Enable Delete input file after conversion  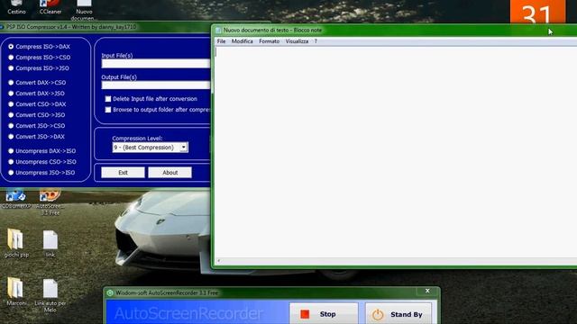[x=108, y=99]
